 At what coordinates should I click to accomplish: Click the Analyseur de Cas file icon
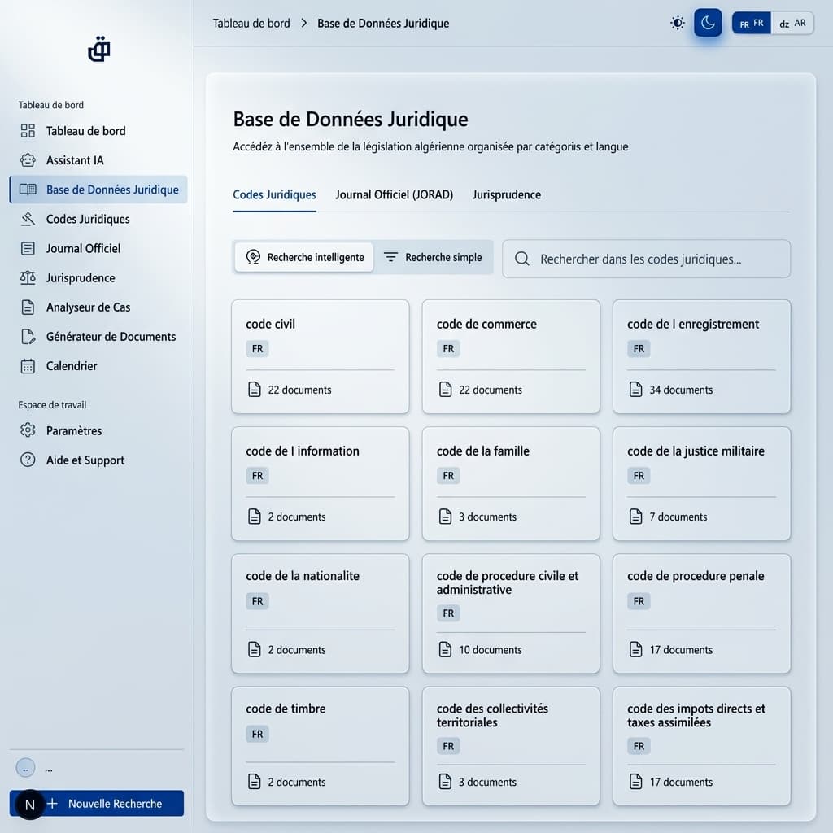pos(28,307)
